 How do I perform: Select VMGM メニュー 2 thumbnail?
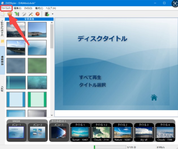coord(38,132)
